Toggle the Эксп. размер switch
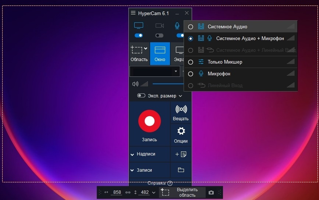Image resolution: width=319 pixels, height=200 pixels. (141, 96)
